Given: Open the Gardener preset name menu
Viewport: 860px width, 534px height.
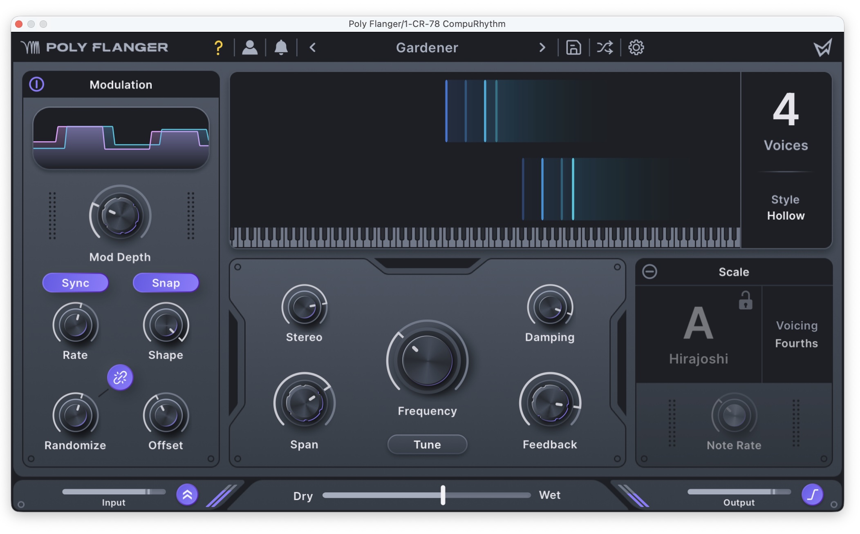Looking at the screenshot, I should pyautogui.click(x=427, y=48).
